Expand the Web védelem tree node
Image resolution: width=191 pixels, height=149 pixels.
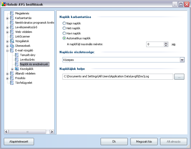click(x=7, y=32)
